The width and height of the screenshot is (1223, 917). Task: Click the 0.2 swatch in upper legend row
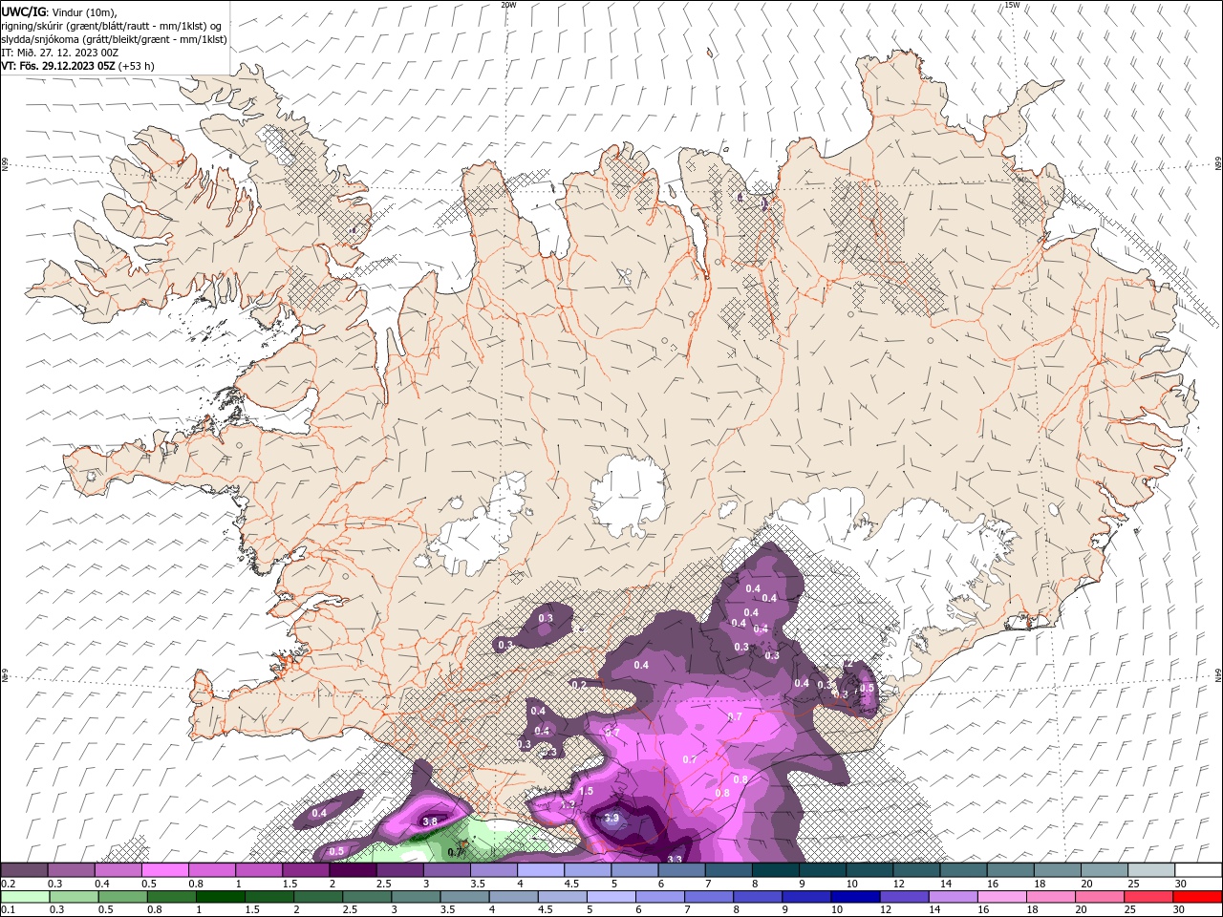(x=24, y=870)
